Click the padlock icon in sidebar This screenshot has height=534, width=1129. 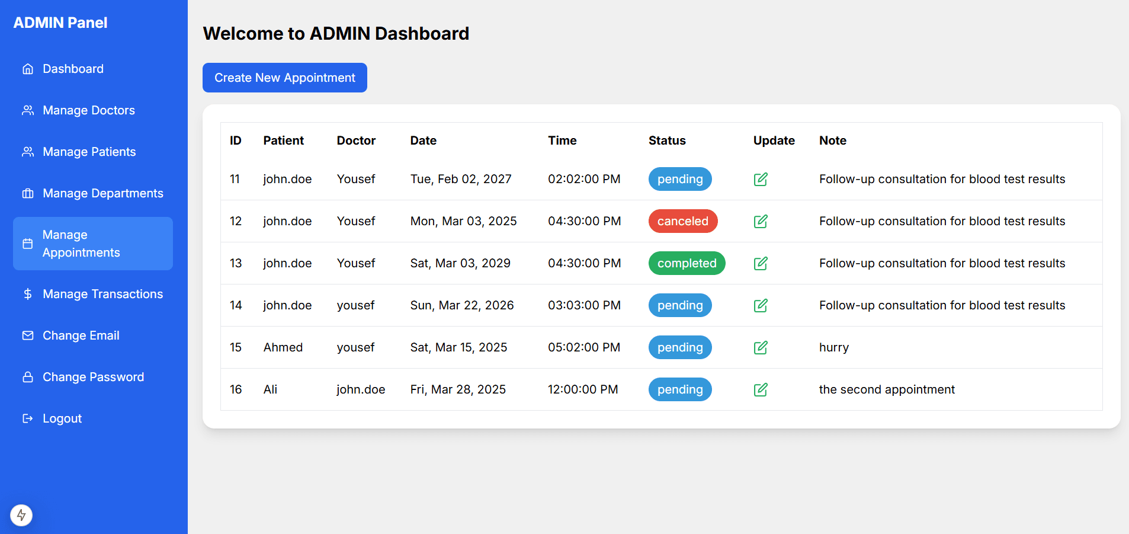28,377
